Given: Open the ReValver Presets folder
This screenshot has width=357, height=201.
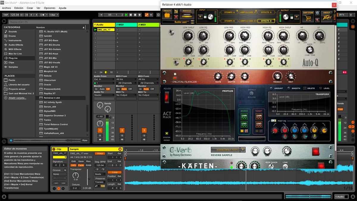Looking at the screenshot, I should click(x=167, y=15).
